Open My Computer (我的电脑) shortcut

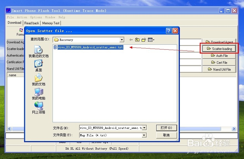click(x=39, y=94)
